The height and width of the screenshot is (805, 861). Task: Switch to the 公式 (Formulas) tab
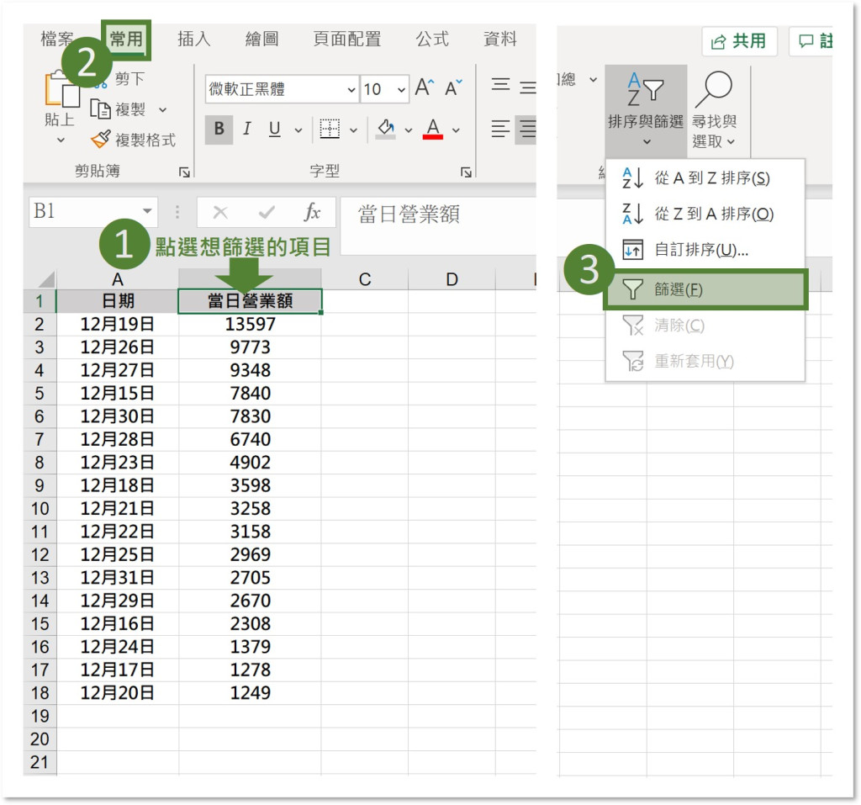(432, 39)
